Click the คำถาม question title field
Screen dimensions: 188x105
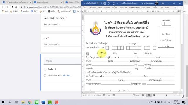(x=62, y=61)
